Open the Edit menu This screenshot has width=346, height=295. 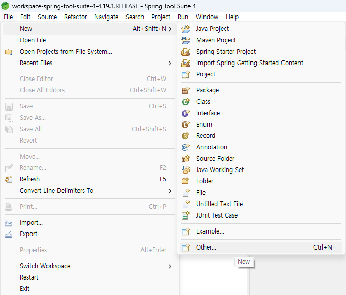pos(25,17)
